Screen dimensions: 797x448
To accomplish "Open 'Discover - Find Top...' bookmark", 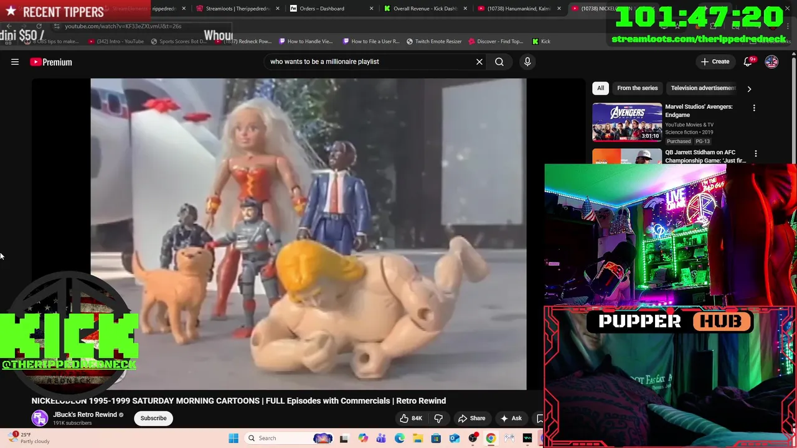I will [495, 41].
